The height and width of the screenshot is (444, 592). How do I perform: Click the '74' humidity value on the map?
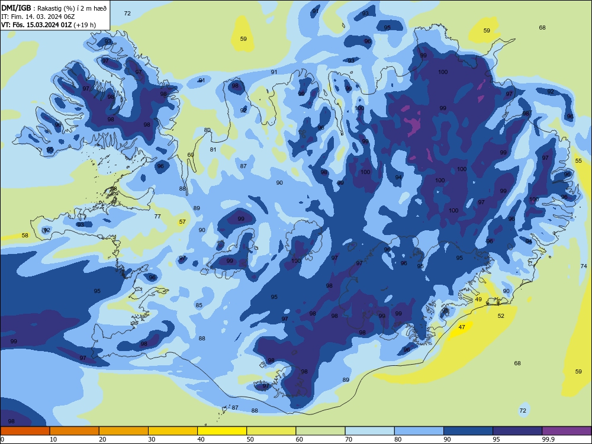(584, 266)
